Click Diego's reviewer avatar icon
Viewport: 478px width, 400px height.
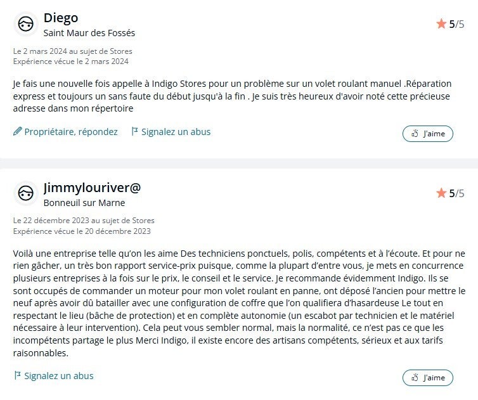click(25, 24)
